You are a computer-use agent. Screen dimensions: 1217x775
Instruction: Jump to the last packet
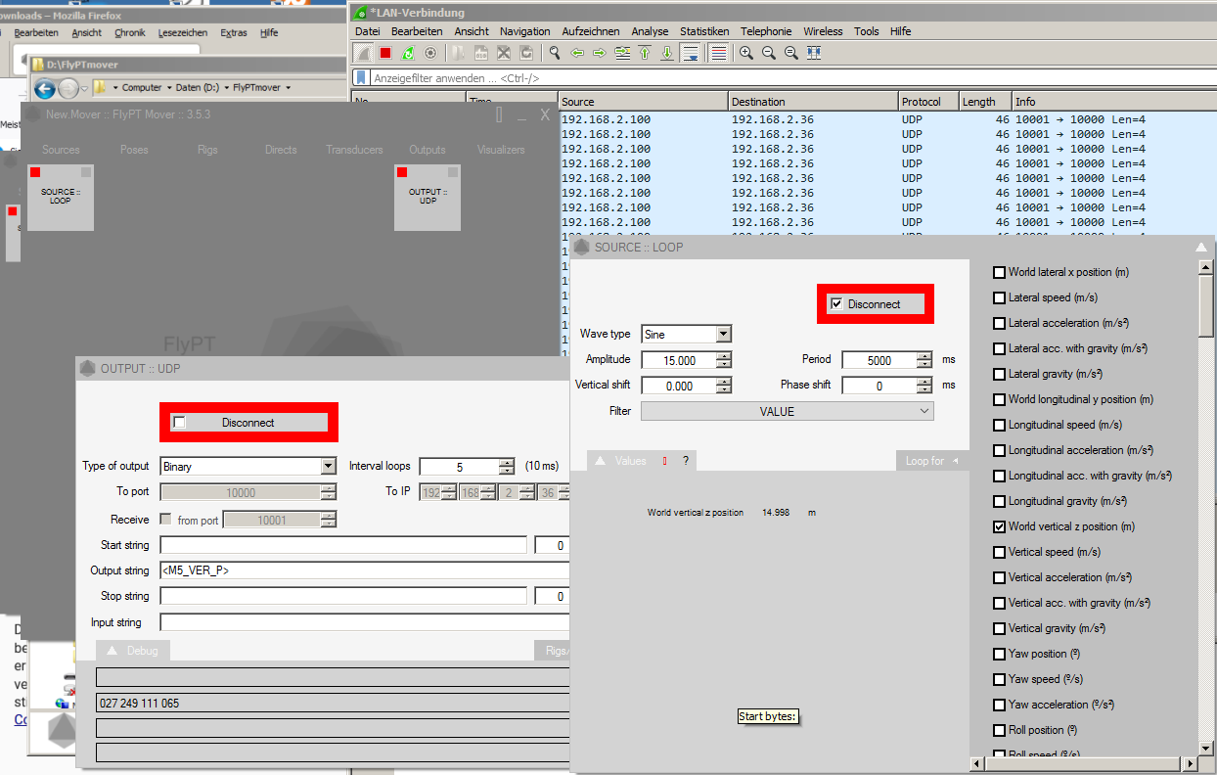(667, 53)
